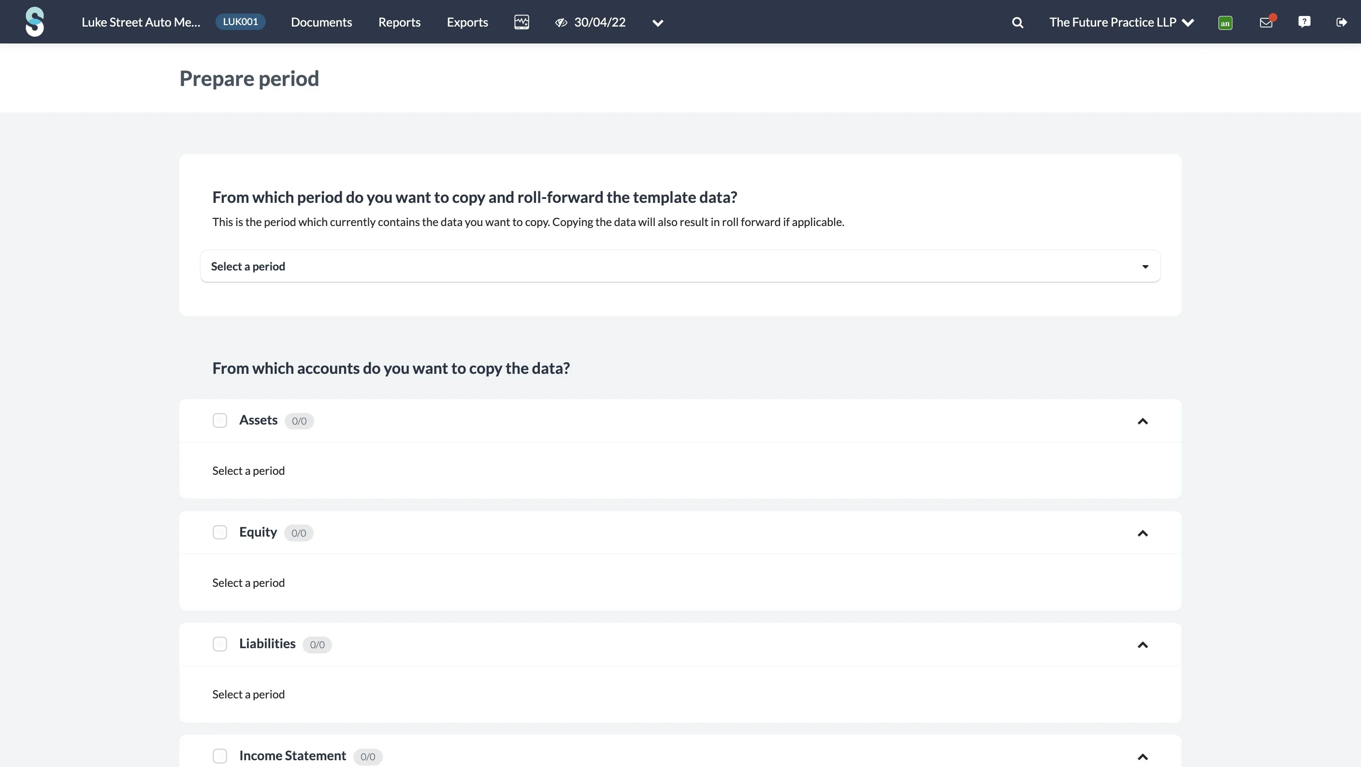Image resolution: width=1361 pixels, height=767 pixels.
Task: Open the activity monitor chart icon
Action: tap(521, 22)
